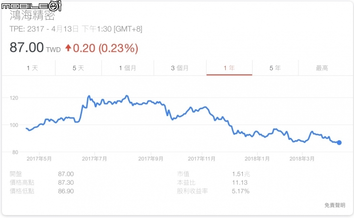Click the 2018年1月 axis label

tap(257, 158)
